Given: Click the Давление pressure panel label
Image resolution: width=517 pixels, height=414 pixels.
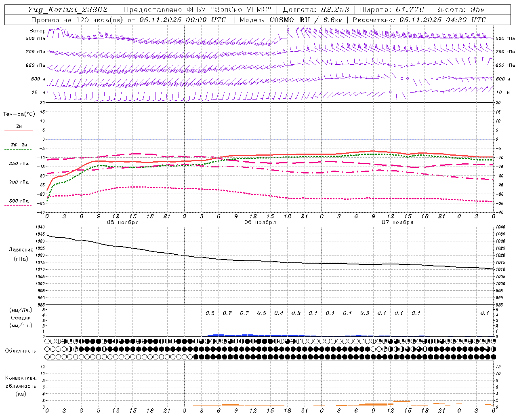Looking at the screenshot, I should tap(21, 250).
